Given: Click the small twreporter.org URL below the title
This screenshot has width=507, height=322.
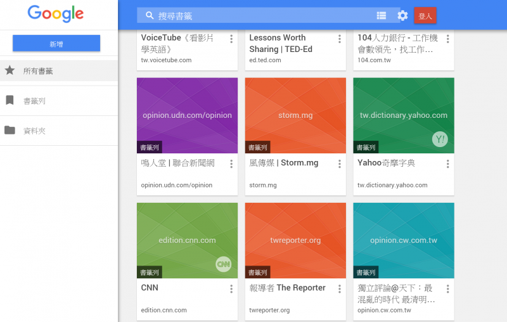Looking at the screenshot, I should [269, 311].
